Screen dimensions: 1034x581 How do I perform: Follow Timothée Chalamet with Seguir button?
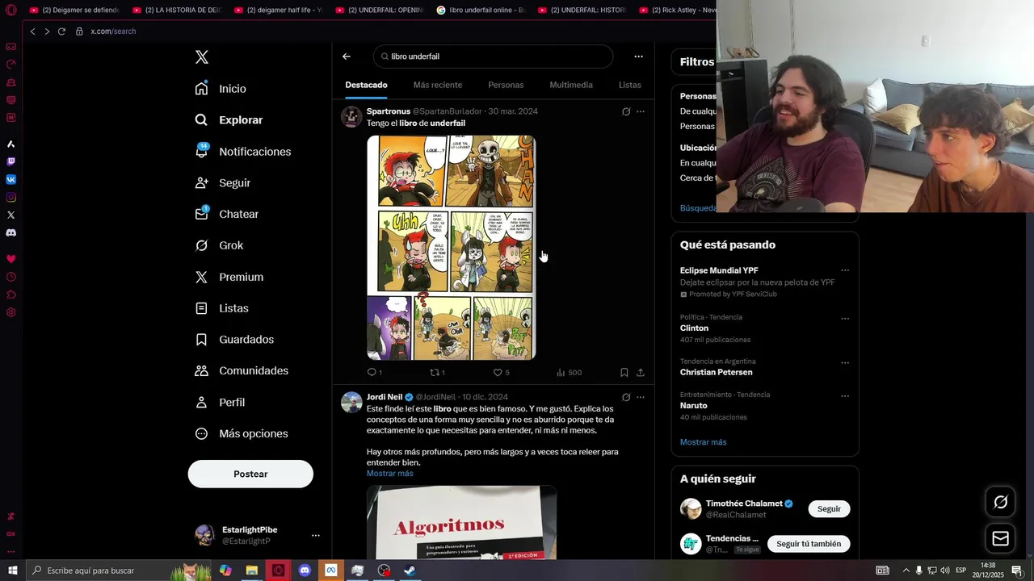pos(829,508)
